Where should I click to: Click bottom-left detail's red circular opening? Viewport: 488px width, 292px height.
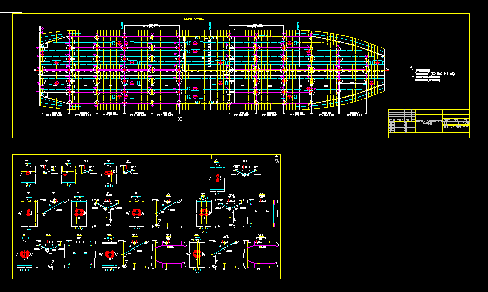click(x=25, y=255)
